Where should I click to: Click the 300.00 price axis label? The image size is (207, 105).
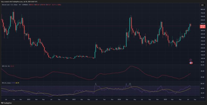coord(203,45)
